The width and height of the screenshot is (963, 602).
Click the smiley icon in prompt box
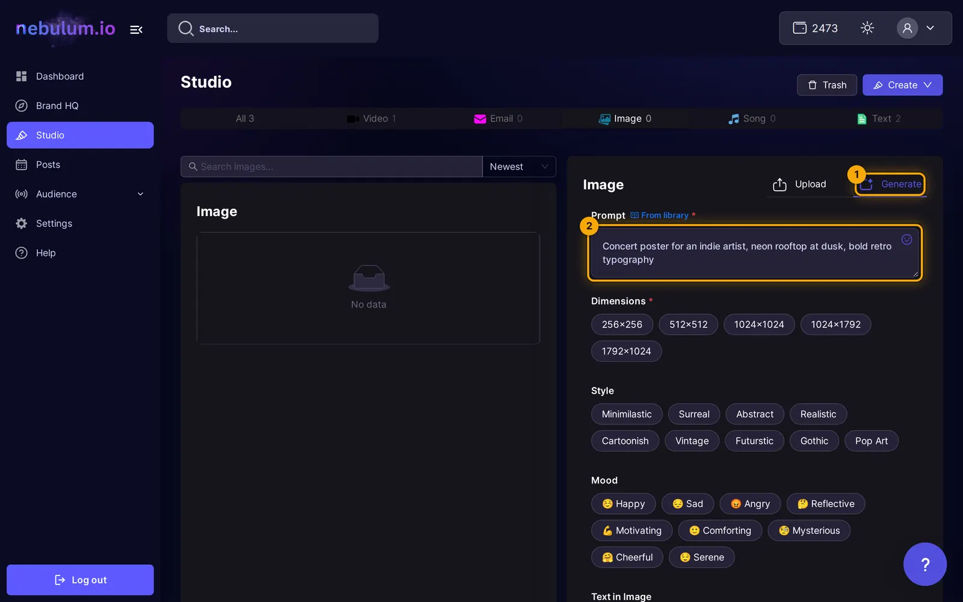pyautogui.click(x=906, y=240)
